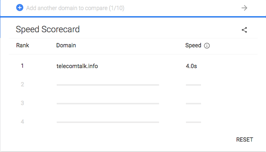This screenshot has height=152, width=266.
Task: Click the Speed info icon
Action: pyautogui.click(x=207, y=46)
